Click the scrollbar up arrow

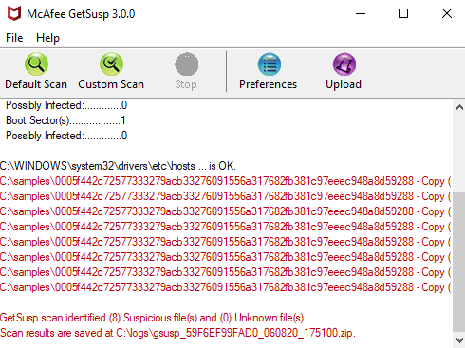(x=459, y=107)
